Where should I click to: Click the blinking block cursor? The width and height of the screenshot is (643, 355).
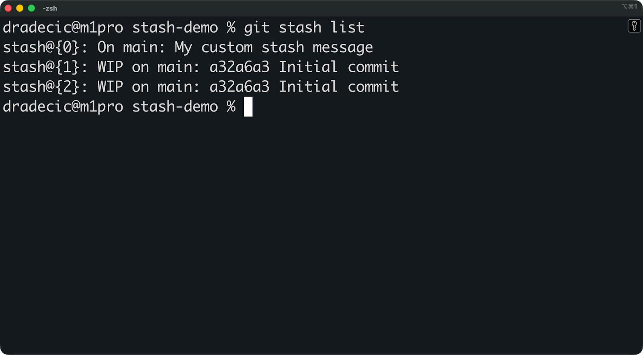pos(248,107)
